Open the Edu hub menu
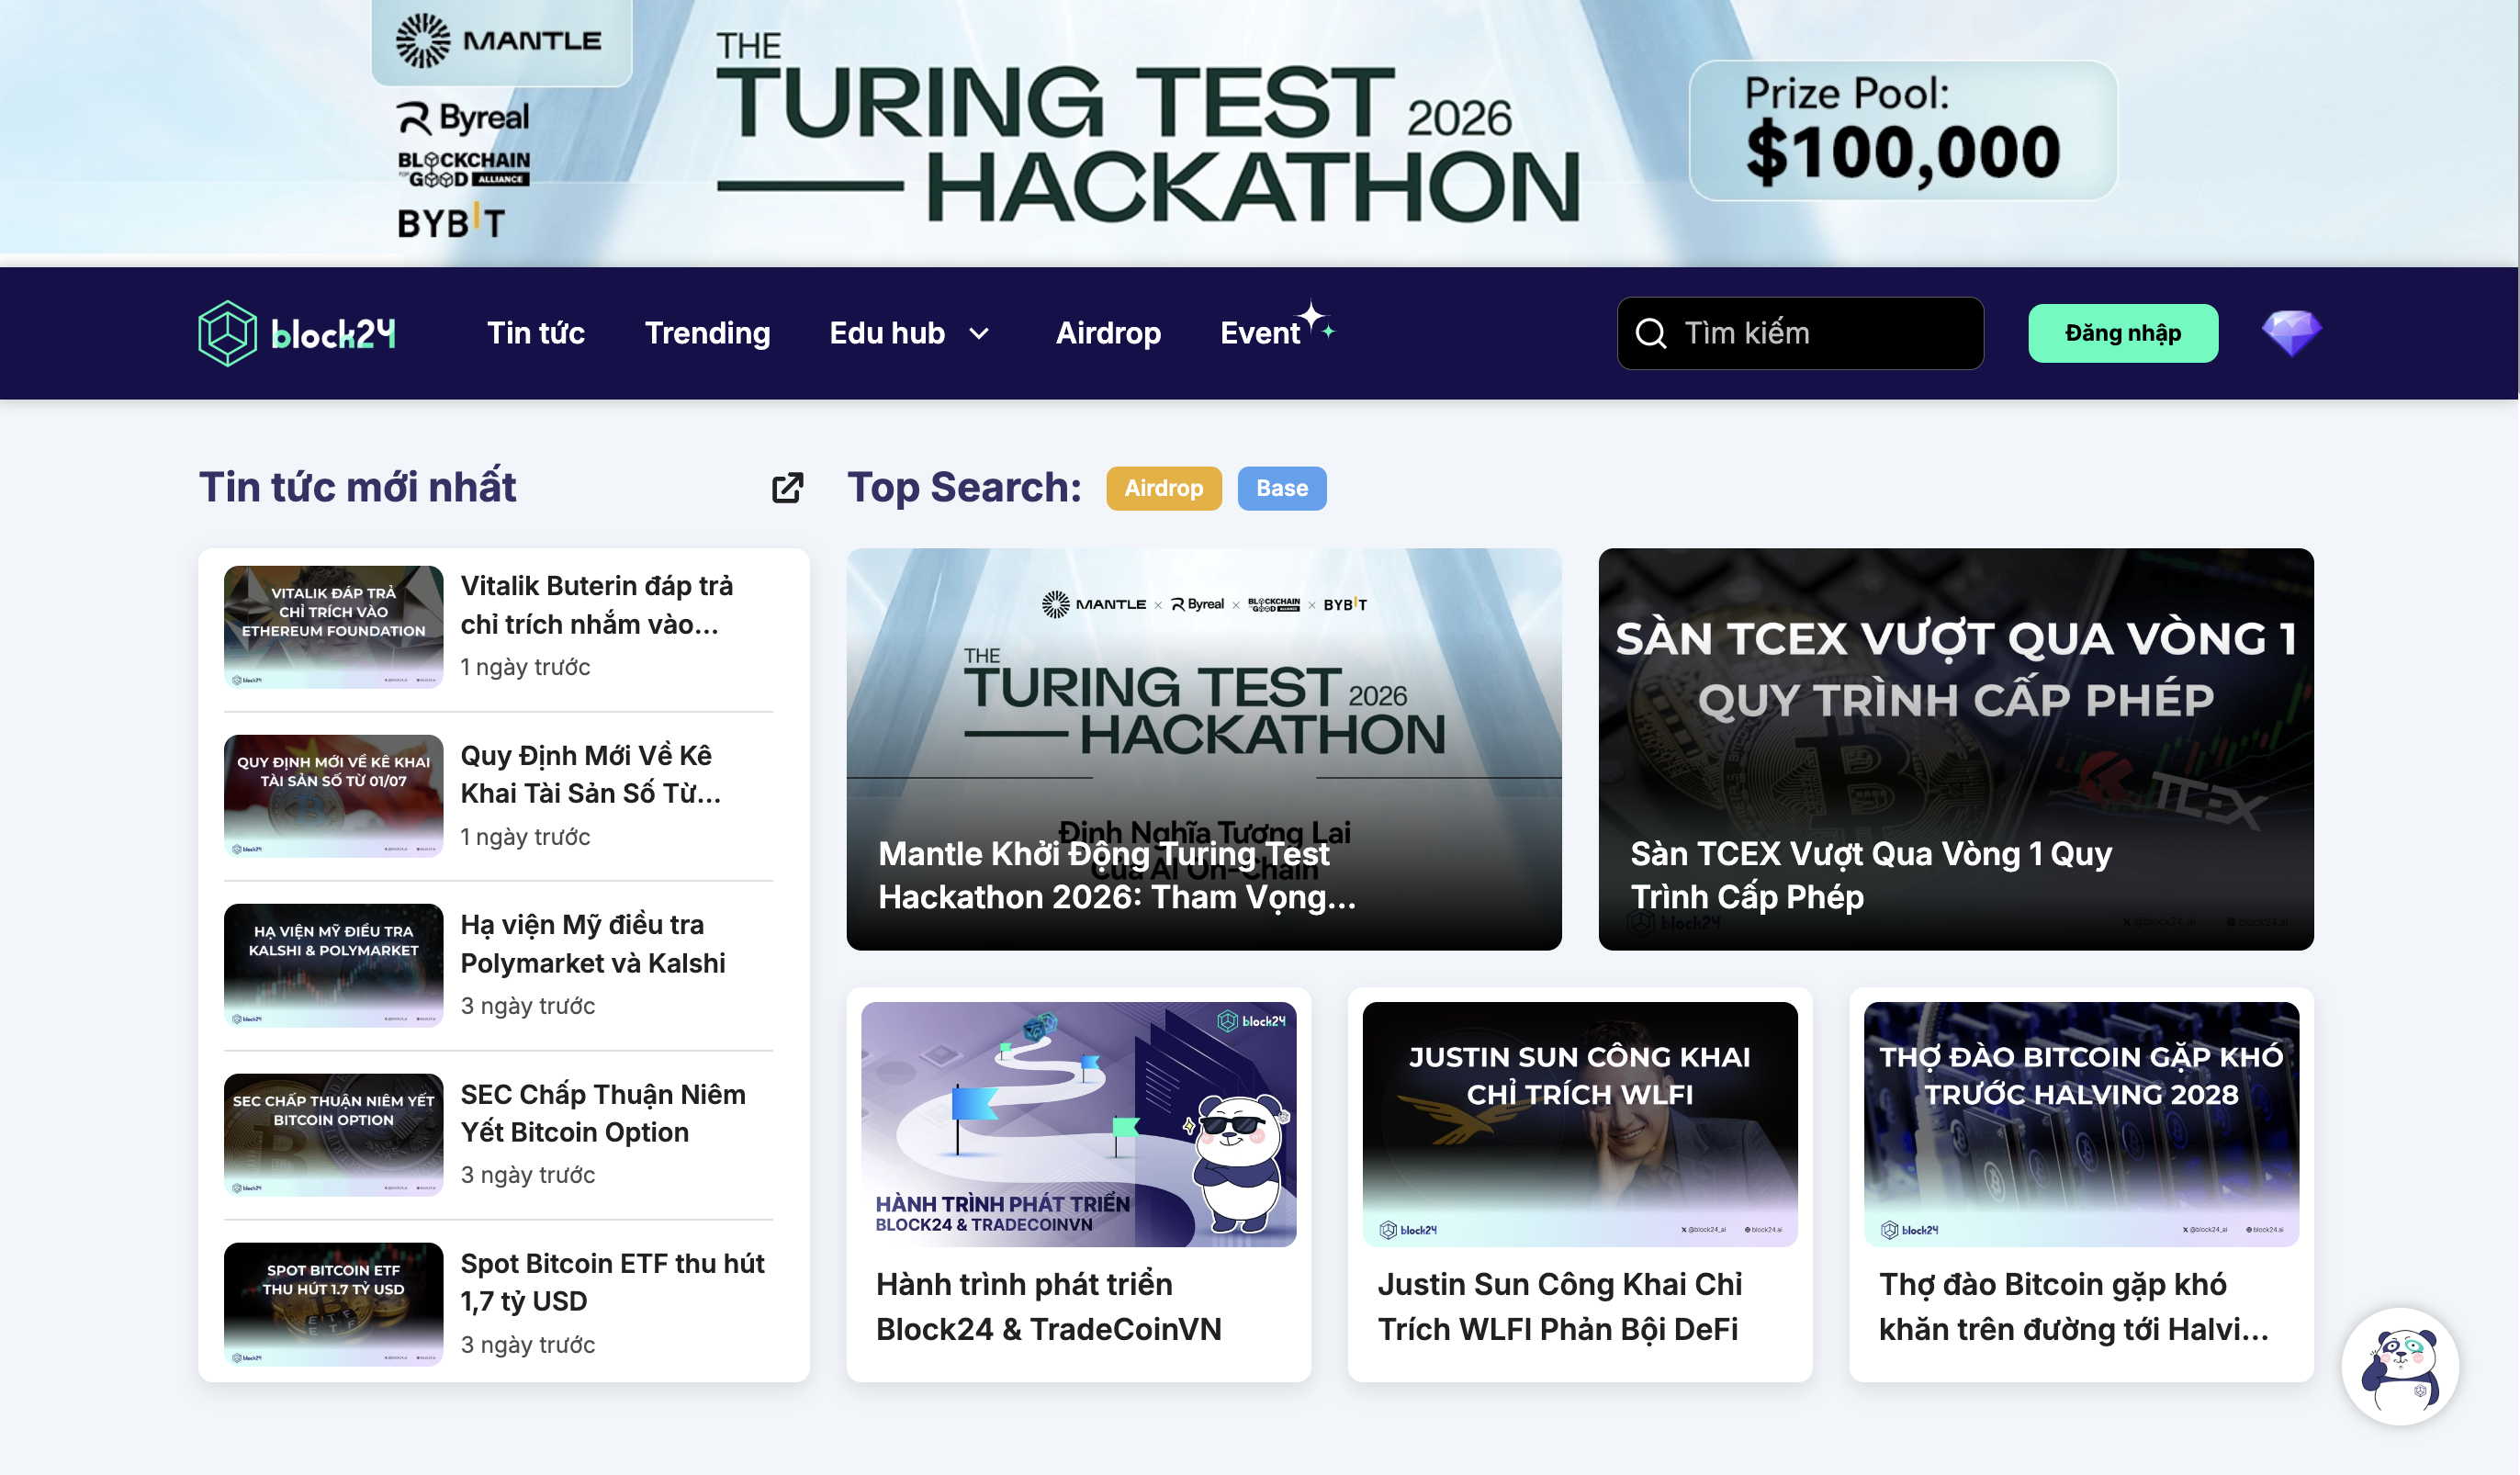 (887, 333)
